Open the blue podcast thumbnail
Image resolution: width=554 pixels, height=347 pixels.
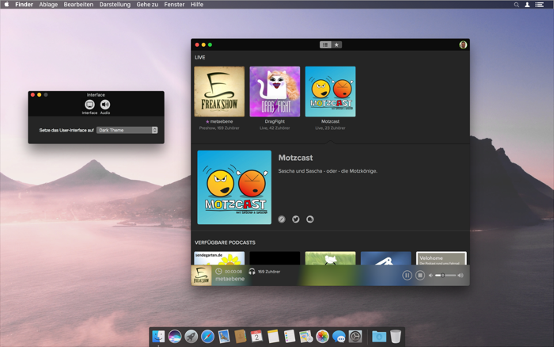tap(386, 258)
